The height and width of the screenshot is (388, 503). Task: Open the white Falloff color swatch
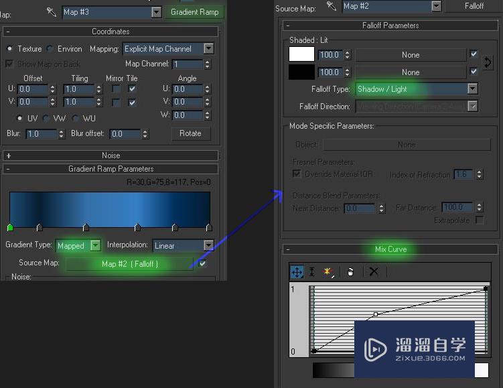pyautogui.click(x=301, y=54)
